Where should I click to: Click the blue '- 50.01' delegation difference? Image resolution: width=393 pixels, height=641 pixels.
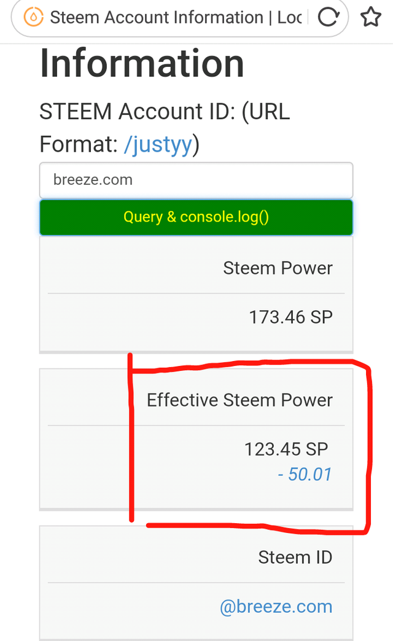click(x=305, y=474)
